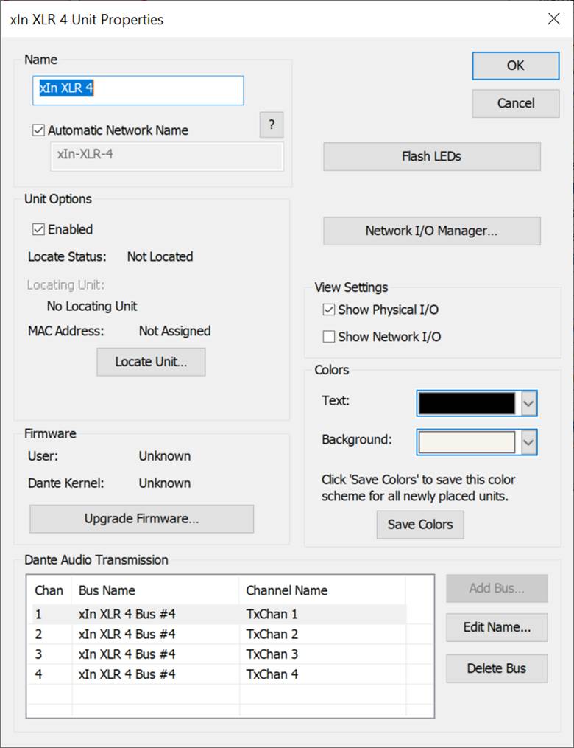Viewport: 574px width, 748px height.
Task: Click Save Colors button
Action: pos(419,524)
